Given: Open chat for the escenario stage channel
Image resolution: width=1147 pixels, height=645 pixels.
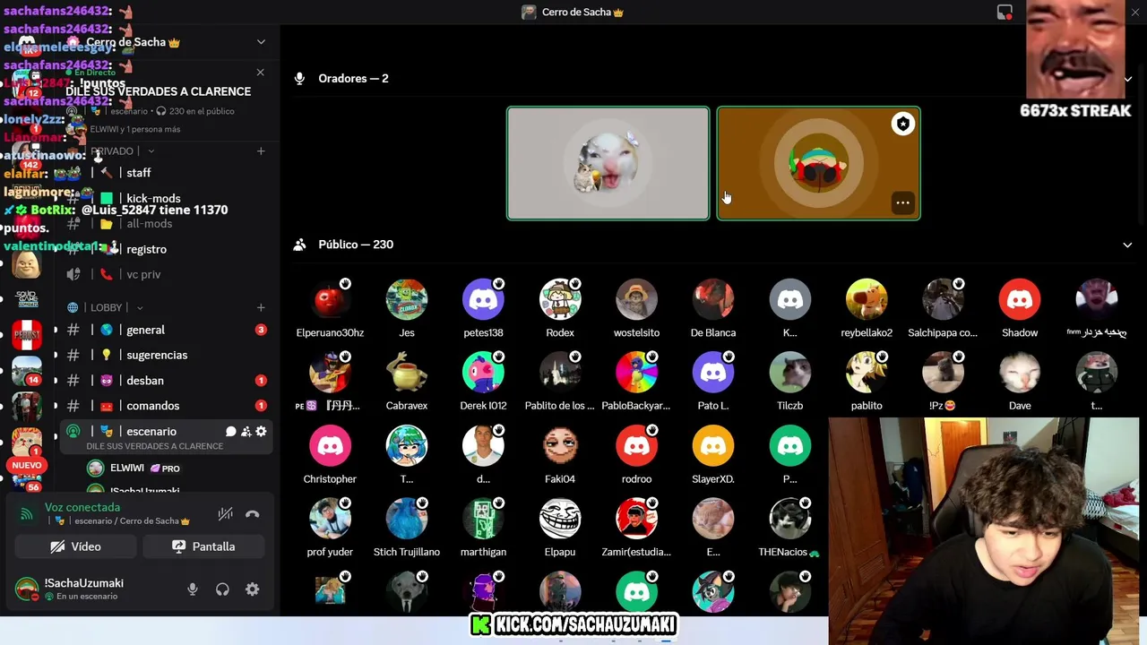Looking at the screenshot, I should tap(230, 432).
